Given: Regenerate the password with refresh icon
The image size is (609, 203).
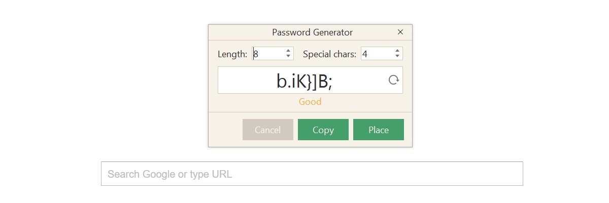Looking at the screenshot, I should tap(393, 80).
